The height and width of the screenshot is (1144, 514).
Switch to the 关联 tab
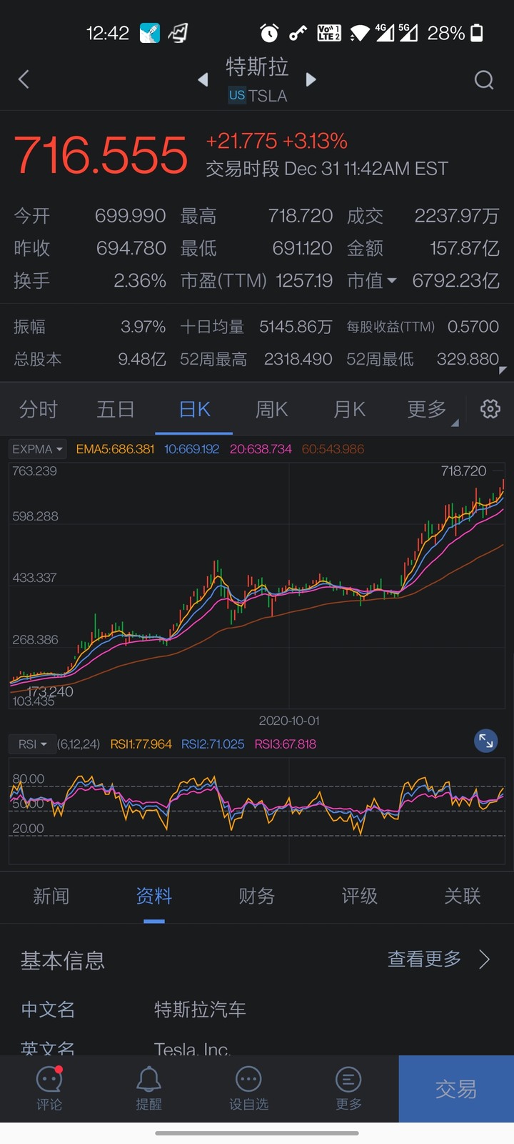(463, 896)
